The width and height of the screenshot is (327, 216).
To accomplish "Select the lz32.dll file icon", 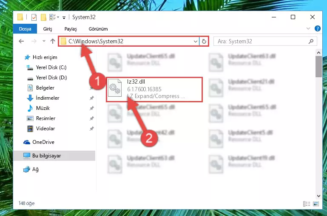I will 115,88.
